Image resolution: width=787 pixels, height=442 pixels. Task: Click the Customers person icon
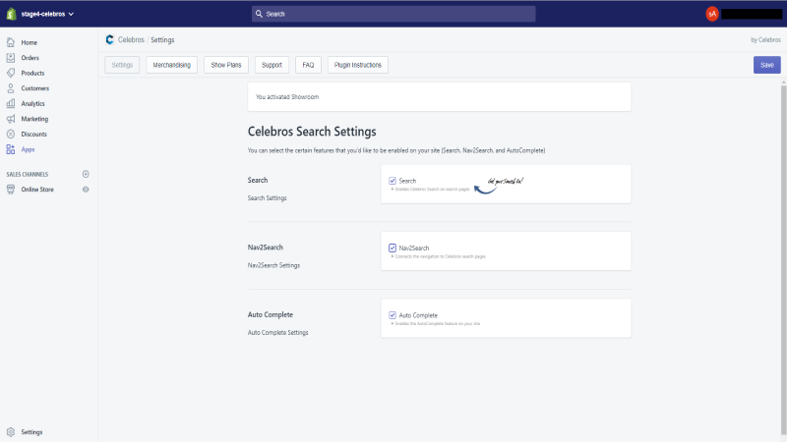pos(11,88)
